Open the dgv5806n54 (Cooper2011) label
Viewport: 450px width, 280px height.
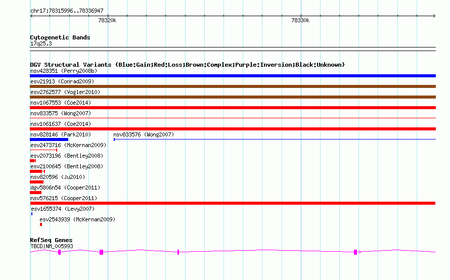(x=65, y=188)
